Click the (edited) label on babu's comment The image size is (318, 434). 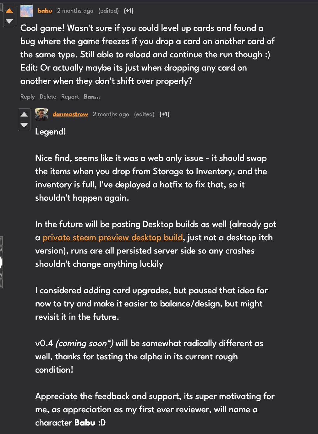(108, 11)
